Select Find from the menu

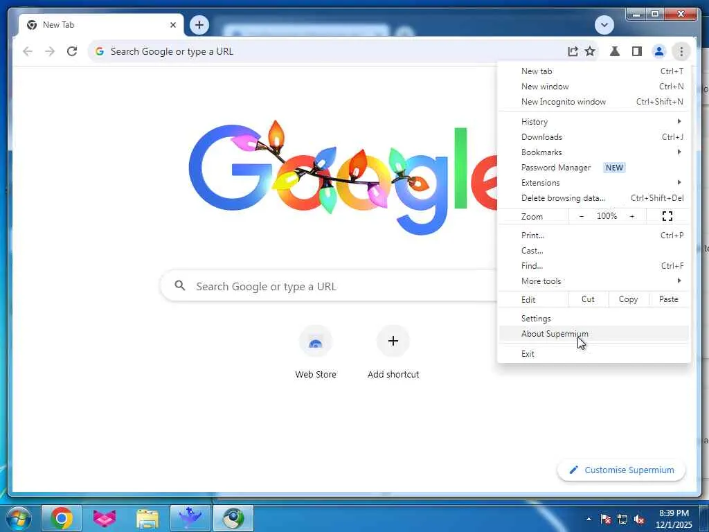[x=593, y=265]
